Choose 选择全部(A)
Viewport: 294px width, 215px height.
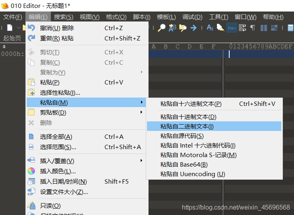coord(87,137)
